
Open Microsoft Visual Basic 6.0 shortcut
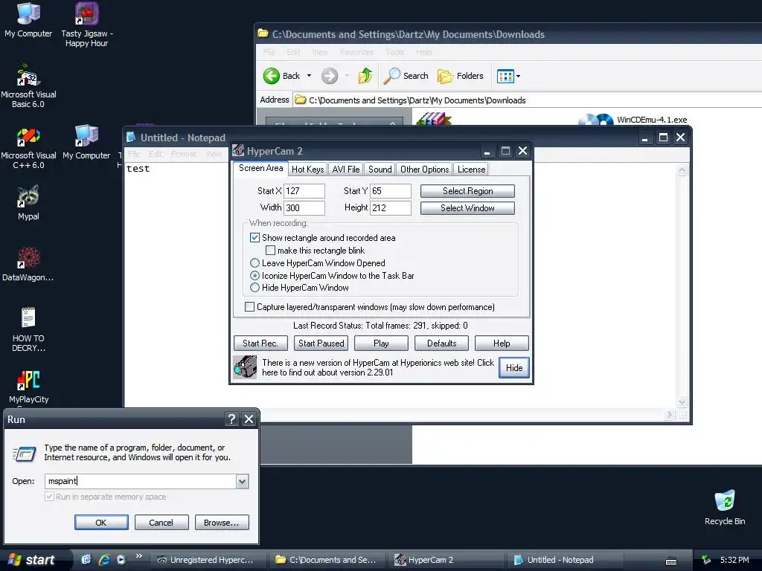[x=28, y=86]
